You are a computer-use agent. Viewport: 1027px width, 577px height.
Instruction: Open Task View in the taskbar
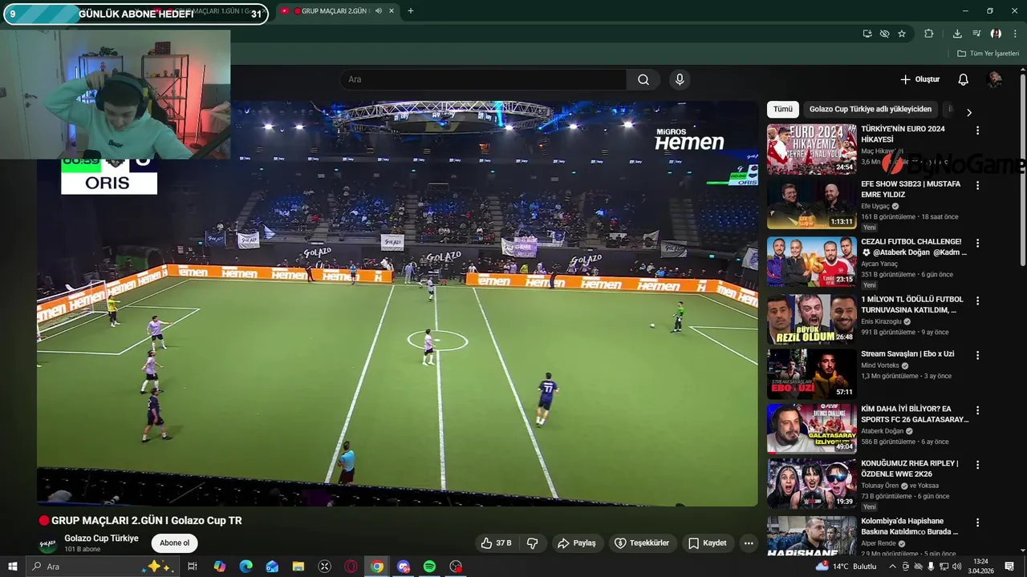(x=193, y=567)
